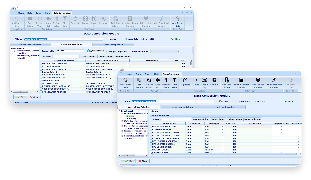Viewport: 311px width, 180px height.
Task: Toggle the Active checkbox in the back window
Action: pyautogui.click(x=109, y=39)
